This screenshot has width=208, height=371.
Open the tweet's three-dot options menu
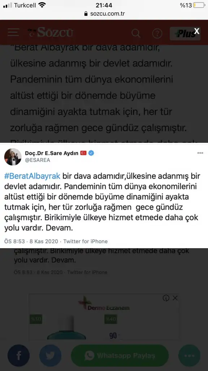pyautogui.click(x=200, y=153)
